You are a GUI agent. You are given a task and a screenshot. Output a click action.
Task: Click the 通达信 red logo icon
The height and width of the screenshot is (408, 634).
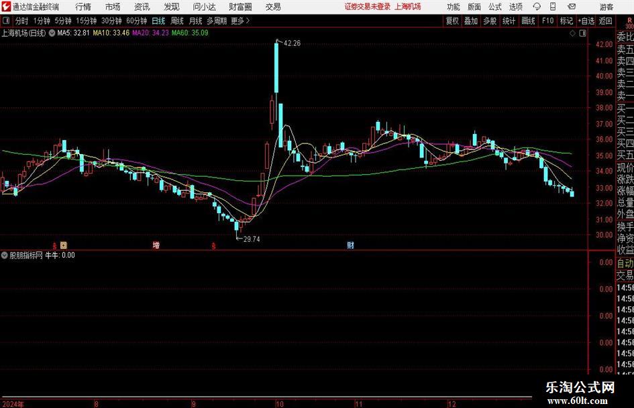point(6,7)
